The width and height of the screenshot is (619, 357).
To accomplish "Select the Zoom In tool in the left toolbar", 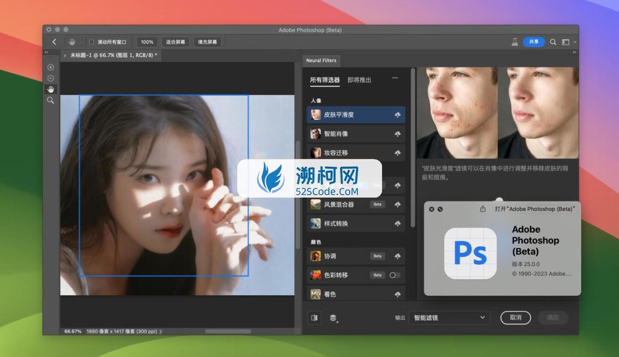I will pos(51,67).
